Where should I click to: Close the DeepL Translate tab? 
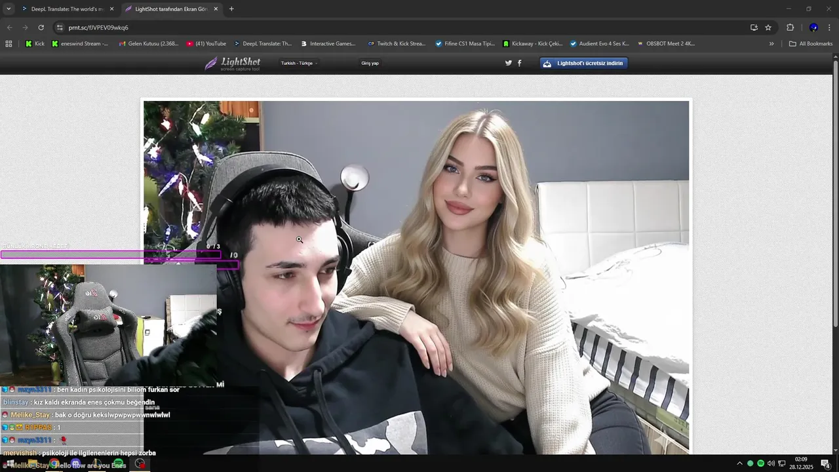click(111, 9)
